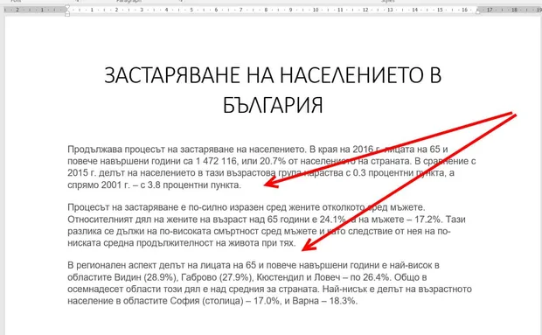Click the ruler at the 4 mark

166,10
